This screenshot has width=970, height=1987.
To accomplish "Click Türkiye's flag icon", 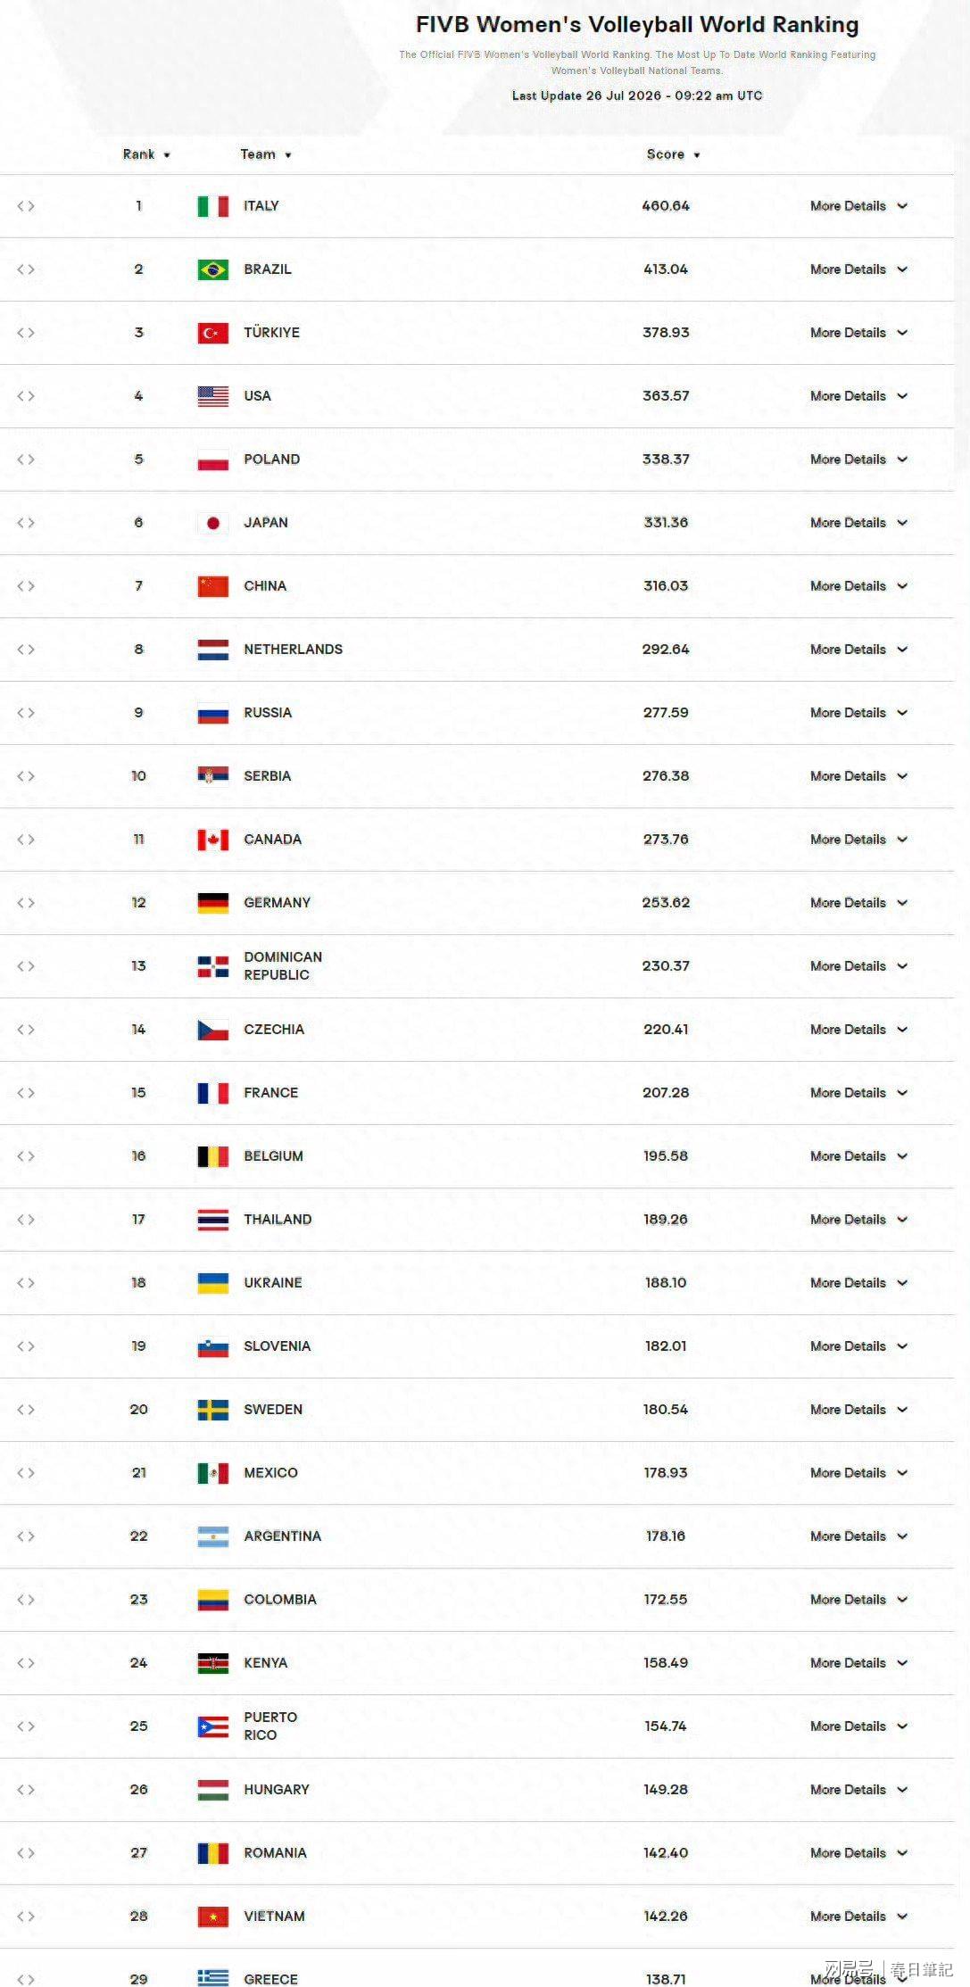I will [212, 333].
